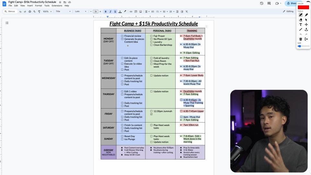Image resolution: width=311 pixels, height=175 pixels.
Task: Open version history clock icon
Action: 261,3
